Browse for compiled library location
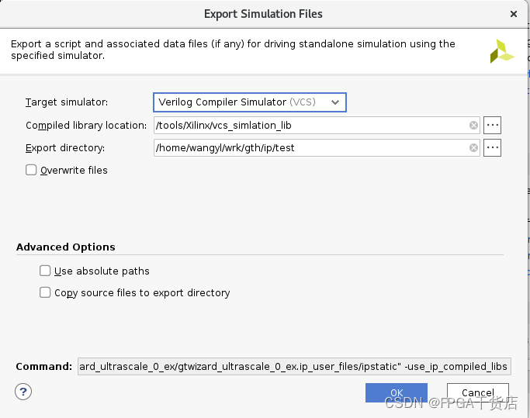This screenshot has height=418, width=530. [x=492, y=126]
